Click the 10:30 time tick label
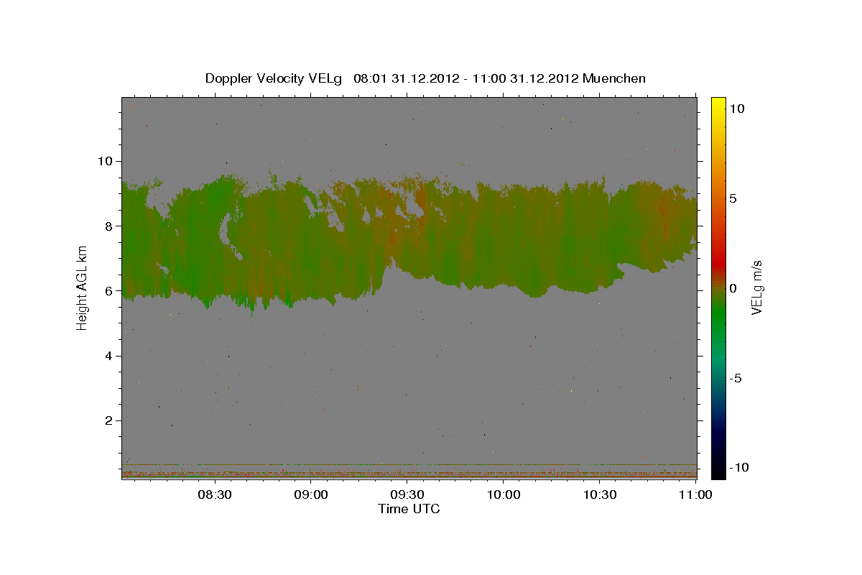 (x=600, y=494)
